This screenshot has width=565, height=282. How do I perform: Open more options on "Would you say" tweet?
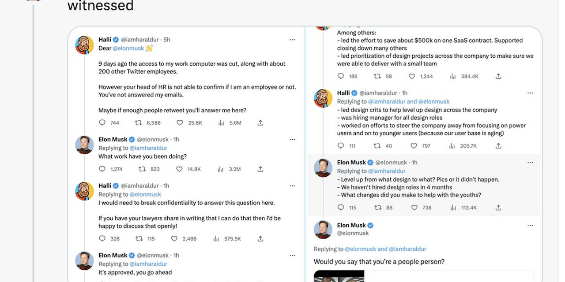(530, 226)
